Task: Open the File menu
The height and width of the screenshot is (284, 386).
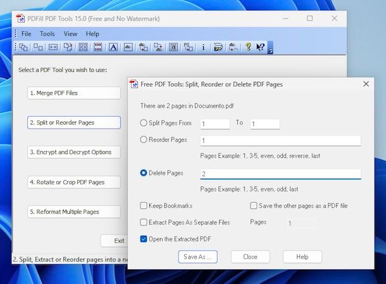Action: (26, 34)
